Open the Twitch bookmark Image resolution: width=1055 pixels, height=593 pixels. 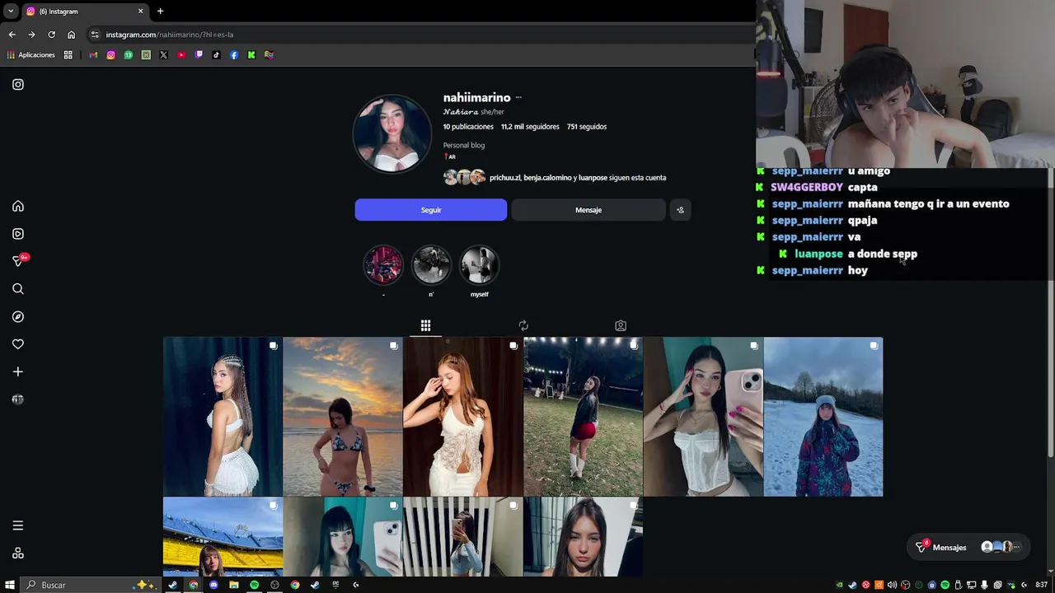point(199,55)
